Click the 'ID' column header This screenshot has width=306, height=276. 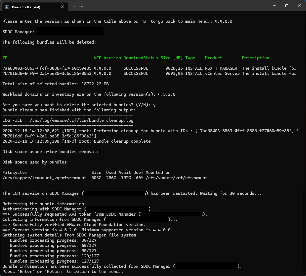5,58
